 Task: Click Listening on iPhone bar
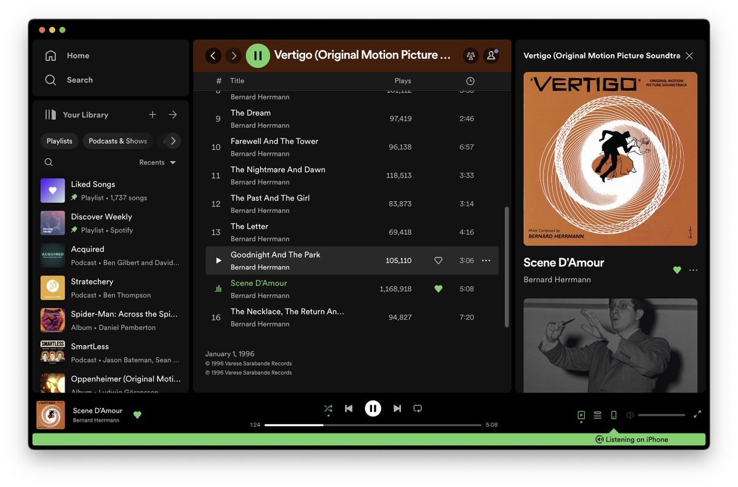tap(368, 440)
